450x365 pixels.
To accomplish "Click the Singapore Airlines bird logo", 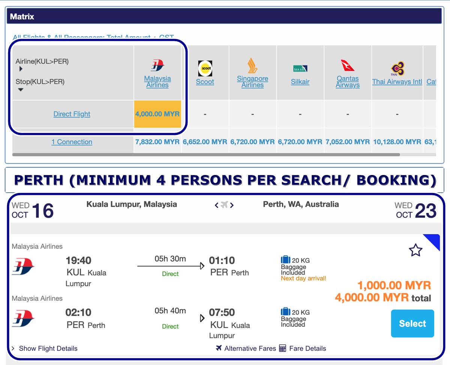I will (252, 66).
